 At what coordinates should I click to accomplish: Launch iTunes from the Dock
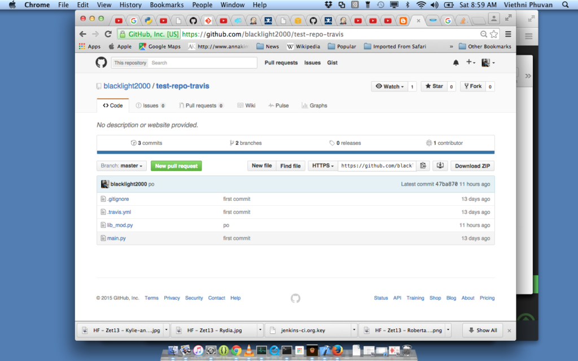[198, 350]
